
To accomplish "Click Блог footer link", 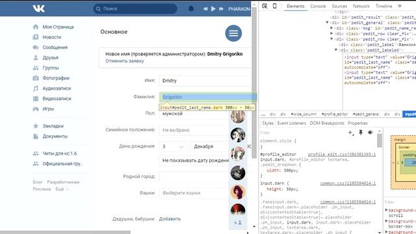I will [38, 182].
